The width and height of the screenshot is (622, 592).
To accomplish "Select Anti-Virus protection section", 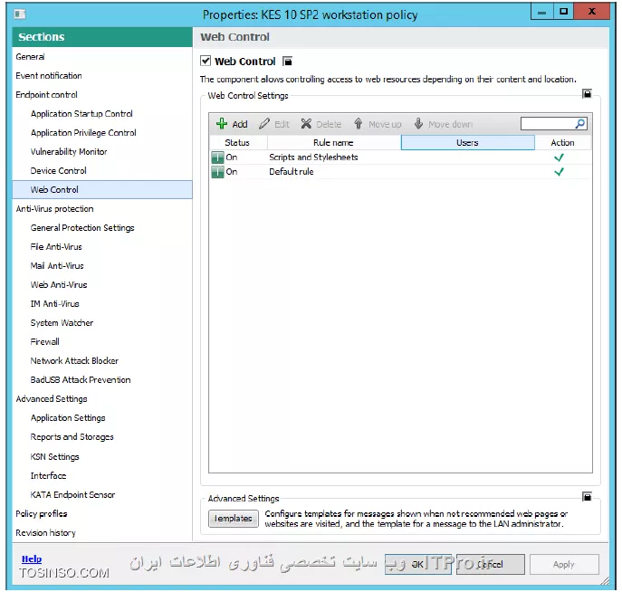I will tap(54, 209).
